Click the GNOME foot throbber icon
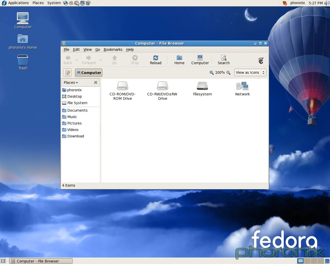Screen dimensions: 330x264 coord(261,61)
